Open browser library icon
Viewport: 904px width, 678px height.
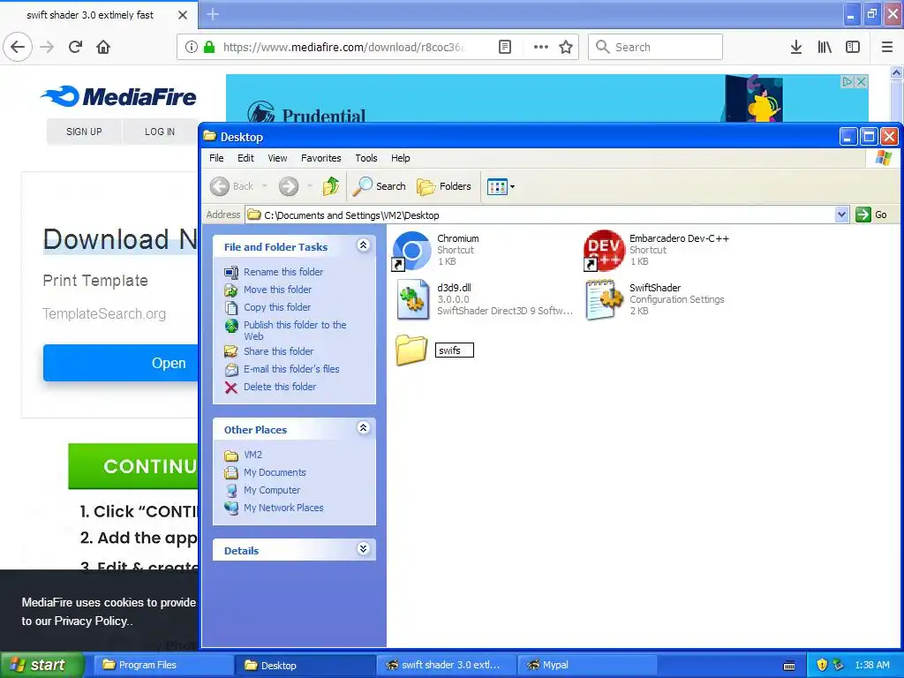[x=825, y=47]
